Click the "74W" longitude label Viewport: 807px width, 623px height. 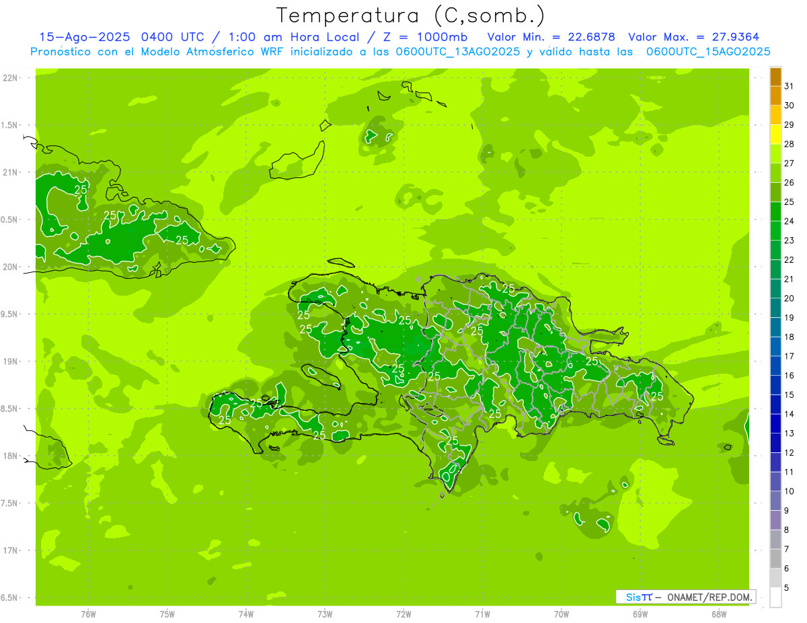(x=246, y=614)
